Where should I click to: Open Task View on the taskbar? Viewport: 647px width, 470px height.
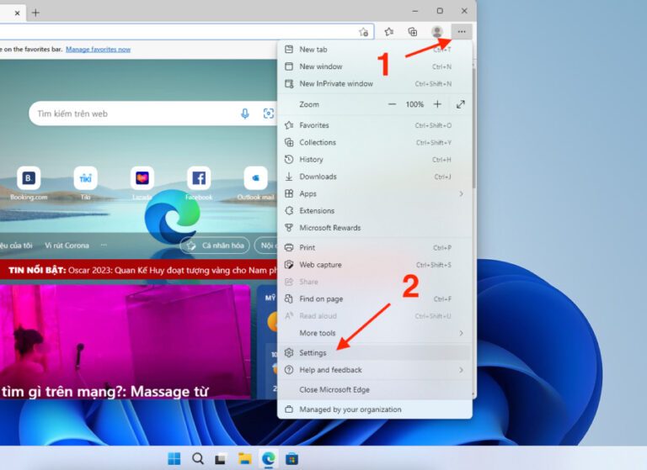point(222,458)
